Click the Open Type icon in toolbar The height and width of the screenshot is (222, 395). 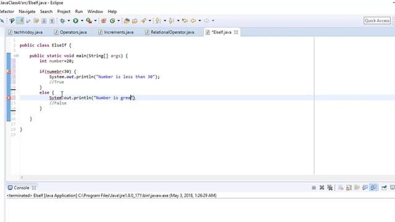tap(127, 20)
